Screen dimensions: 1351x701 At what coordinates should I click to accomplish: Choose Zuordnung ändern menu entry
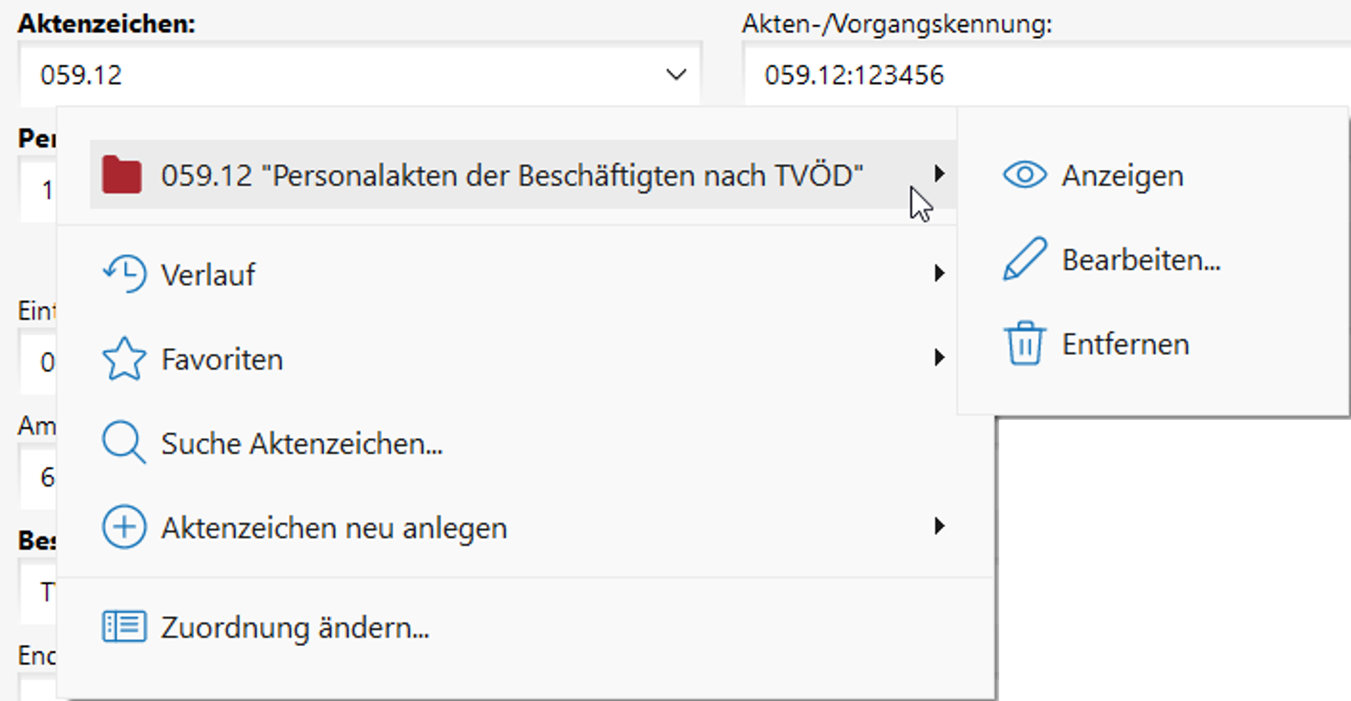tap(295, 628)
